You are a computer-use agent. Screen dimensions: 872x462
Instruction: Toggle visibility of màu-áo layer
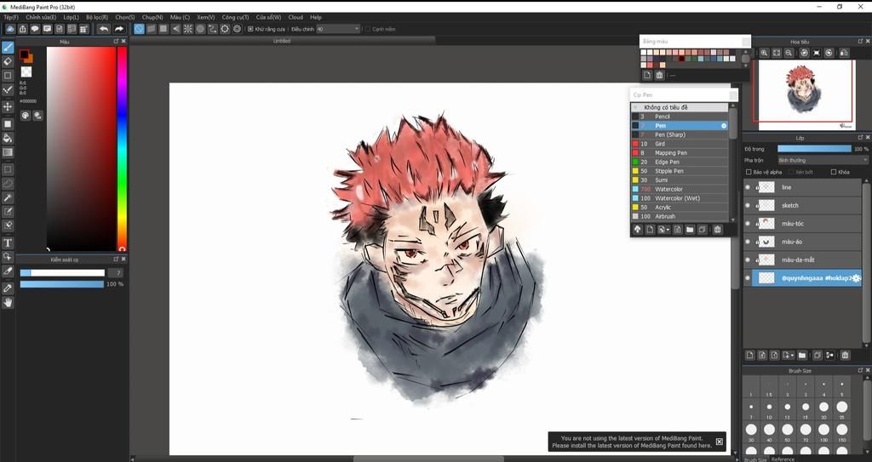[x=748, y=242]
